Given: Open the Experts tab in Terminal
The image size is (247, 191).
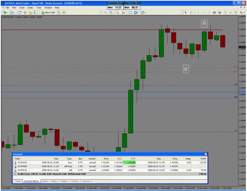Looking at the screenshot, I should (75, 181).
